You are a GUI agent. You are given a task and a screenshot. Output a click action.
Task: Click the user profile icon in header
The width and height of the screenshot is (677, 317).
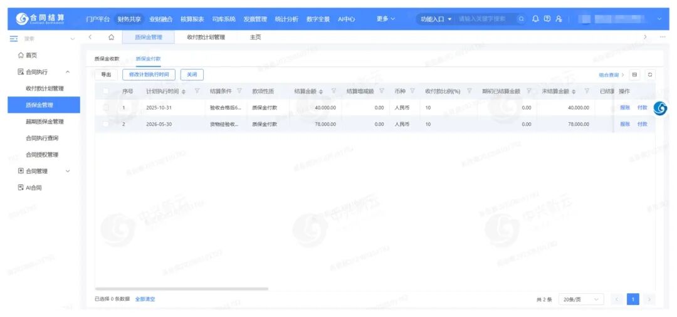(559, 19)
